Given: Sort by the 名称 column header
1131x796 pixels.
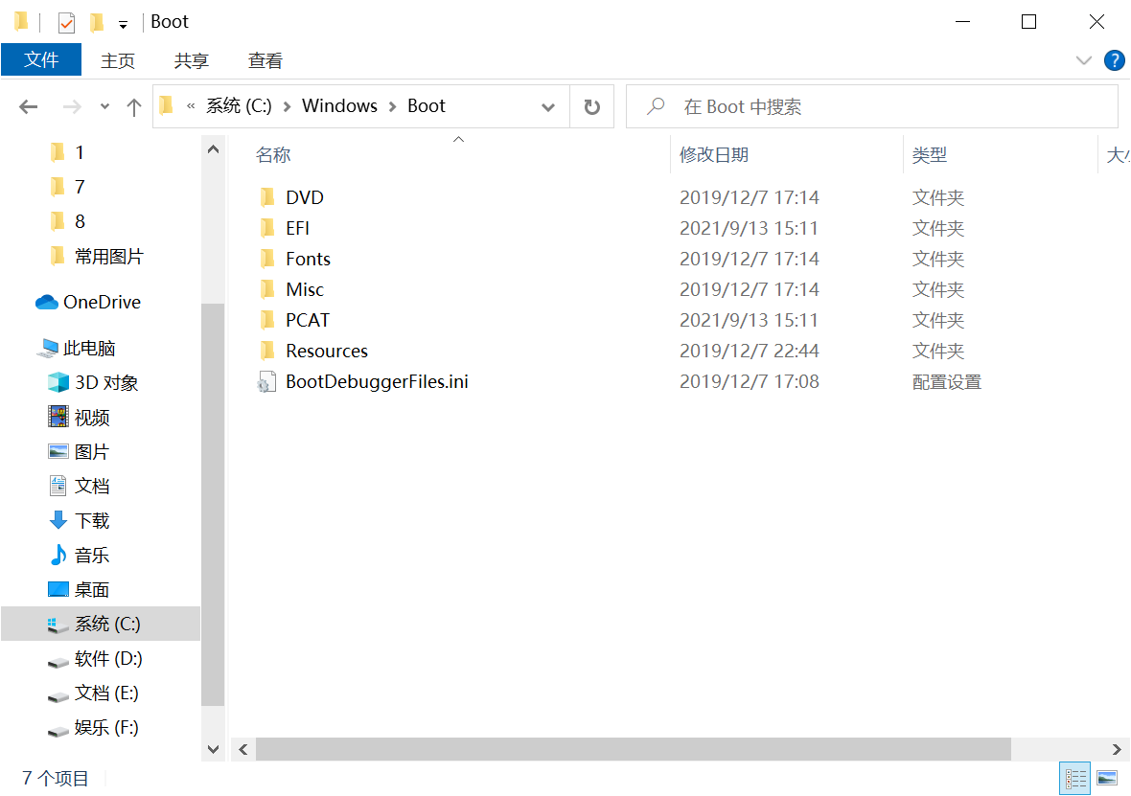Looking at the screenshot, I should (x=273, y=155).
